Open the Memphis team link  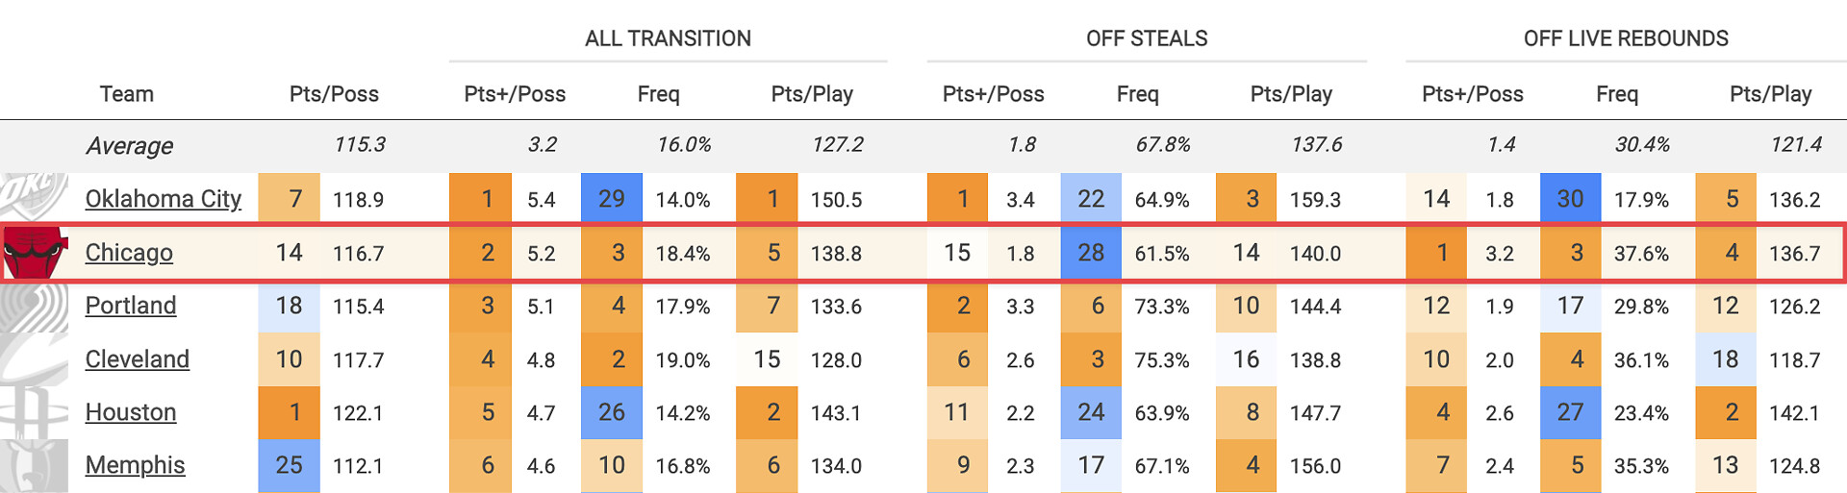[135, 465]
